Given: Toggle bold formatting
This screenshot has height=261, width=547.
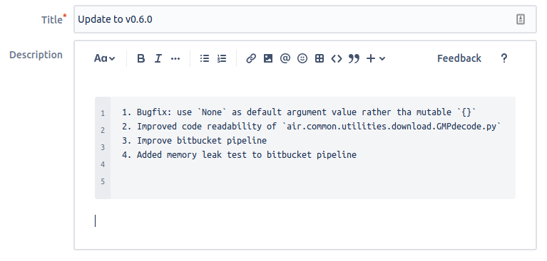Looking at the screenshot, I should pos(141,58).
